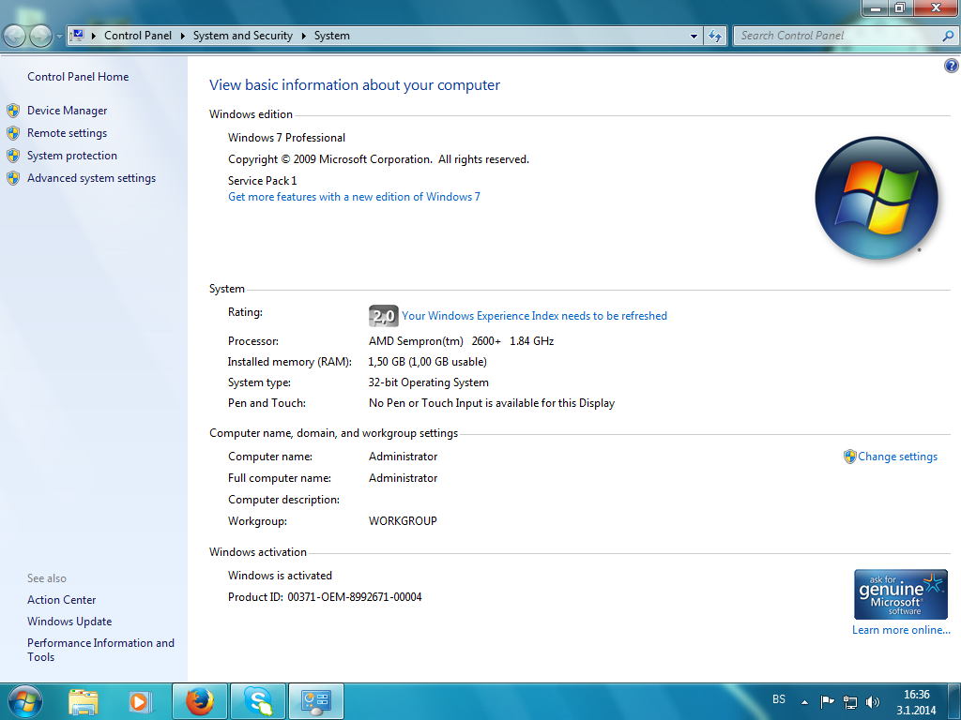Click the BS input language indicator

pyautogui.click(x=778, y=699)
